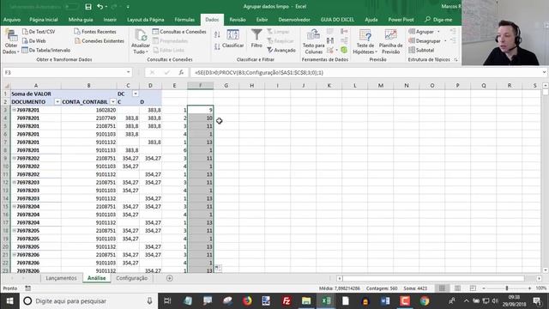Open the Obter Dados dropdown
Viewport: 549px width, 309px height.
pos(11,42)
